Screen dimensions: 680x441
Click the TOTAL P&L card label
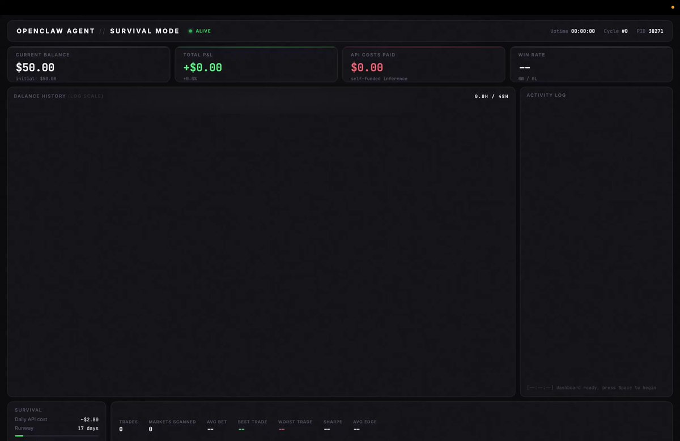point(198,55)
